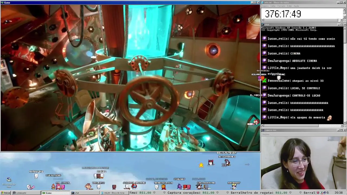This screenshot has height=195, width=347.
Task: Click the emoji after 'ela apagou da memoria'
Action: [329, 118]
